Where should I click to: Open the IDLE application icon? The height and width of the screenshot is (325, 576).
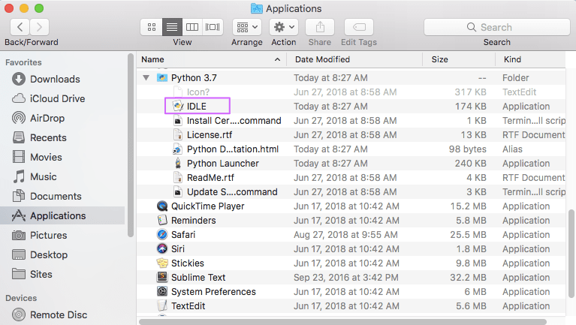[178, 107]
